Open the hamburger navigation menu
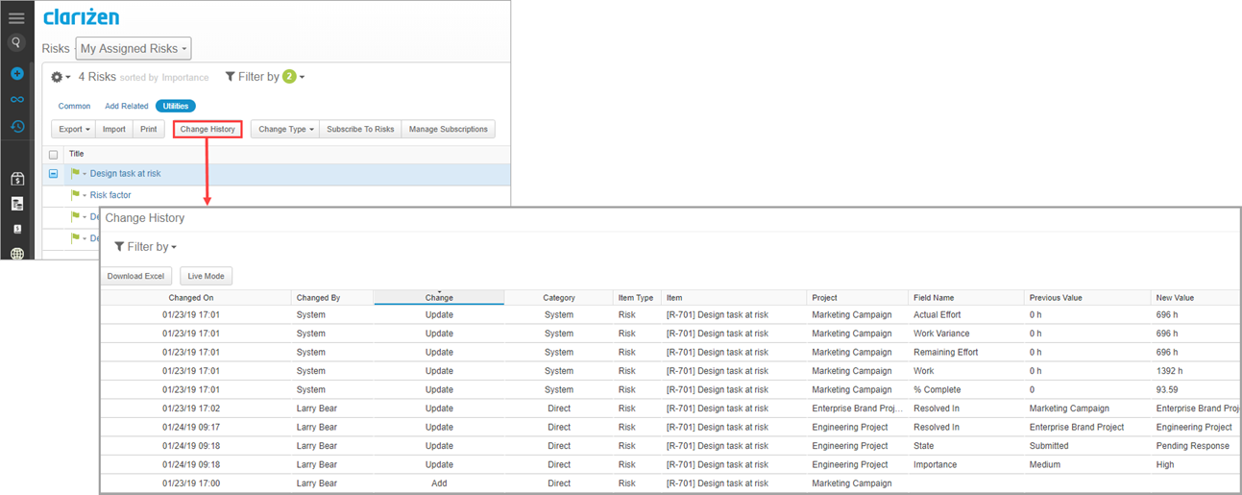The width and height of the screenshot is (1242, 495). point(16,18)
